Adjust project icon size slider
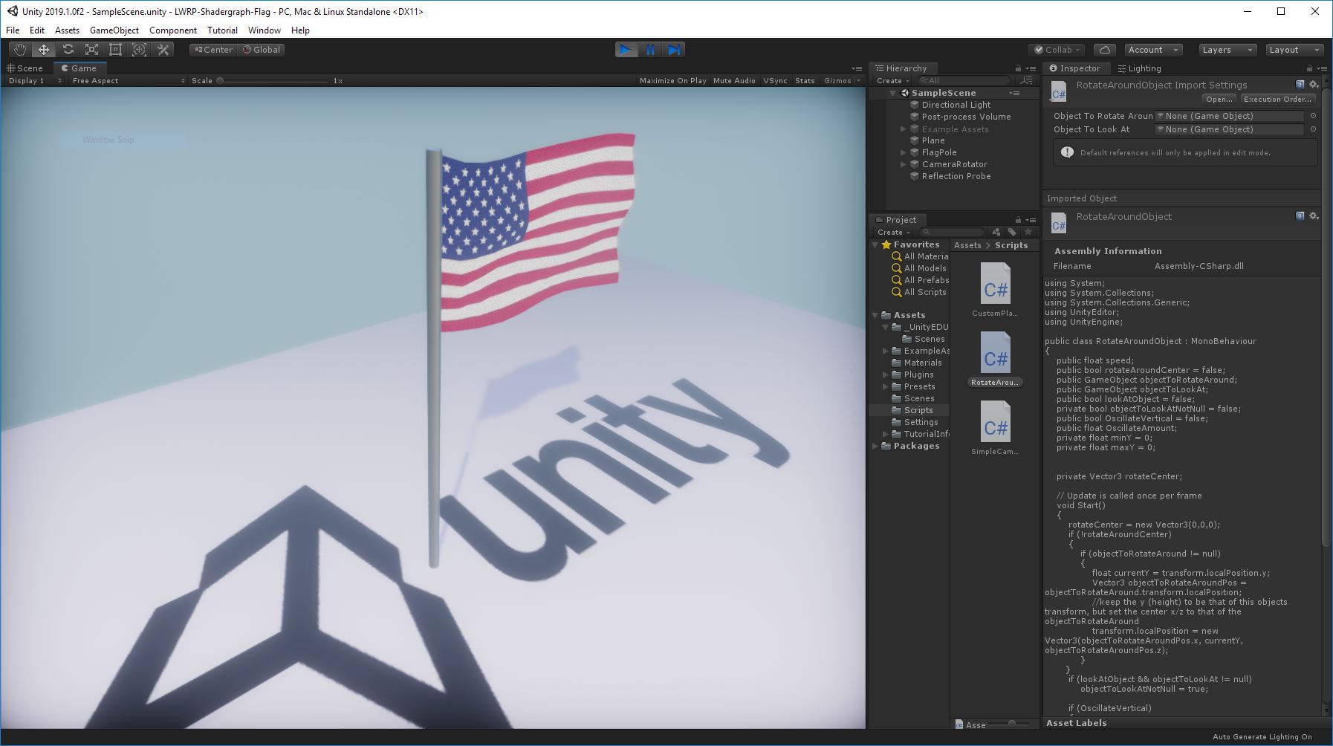Screen dimensions: 1333x746 click(1009, 723)
